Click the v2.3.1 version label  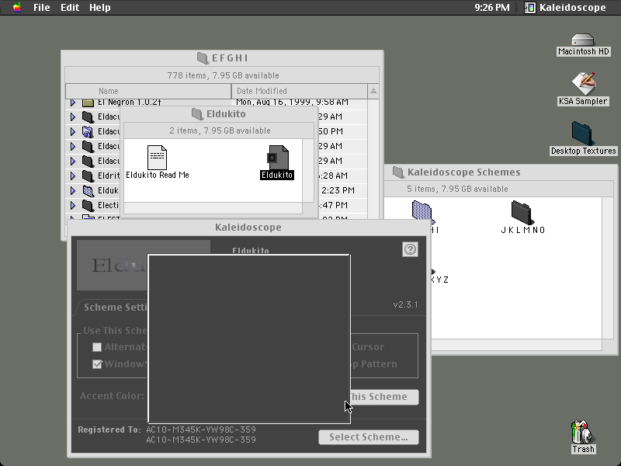pyautogui.click(x=405, y=304)
